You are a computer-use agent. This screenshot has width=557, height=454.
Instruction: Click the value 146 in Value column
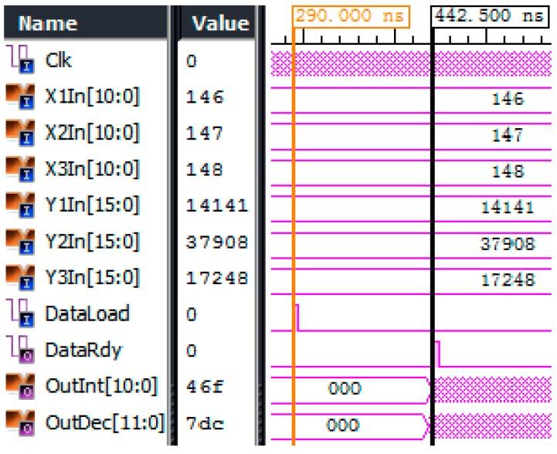[x=205, y=97]
